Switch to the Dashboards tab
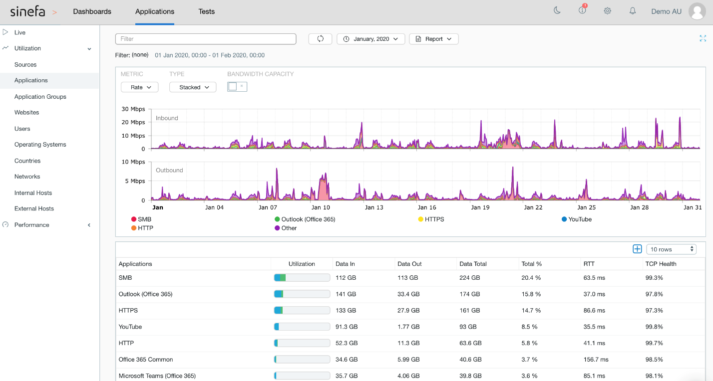 click(92, 11)
